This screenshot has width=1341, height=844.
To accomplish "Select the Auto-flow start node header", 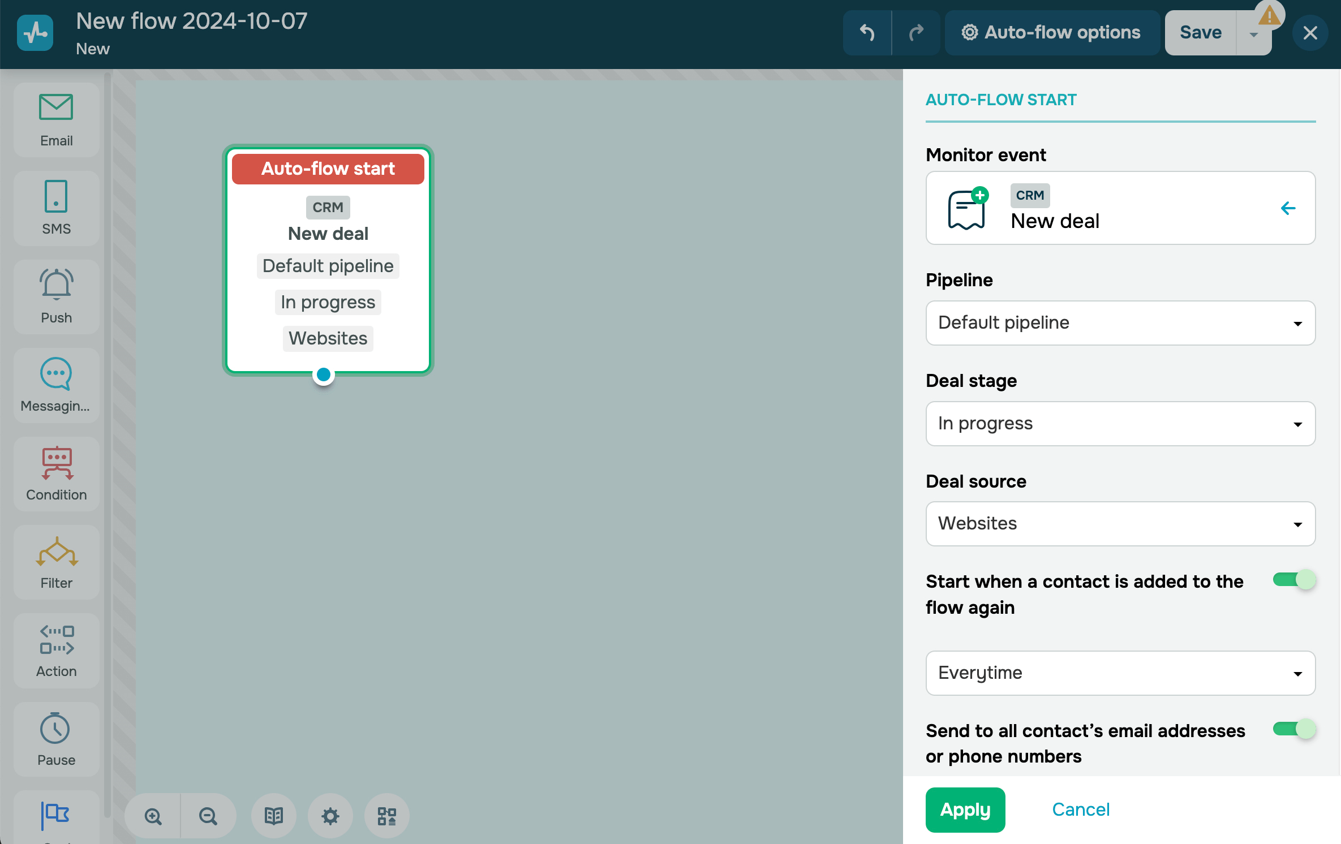I will 328,169.
